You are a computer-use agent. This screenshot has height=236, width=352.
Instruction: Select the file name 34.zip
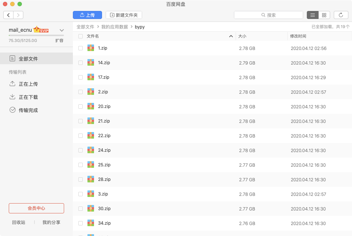[104, 223]
